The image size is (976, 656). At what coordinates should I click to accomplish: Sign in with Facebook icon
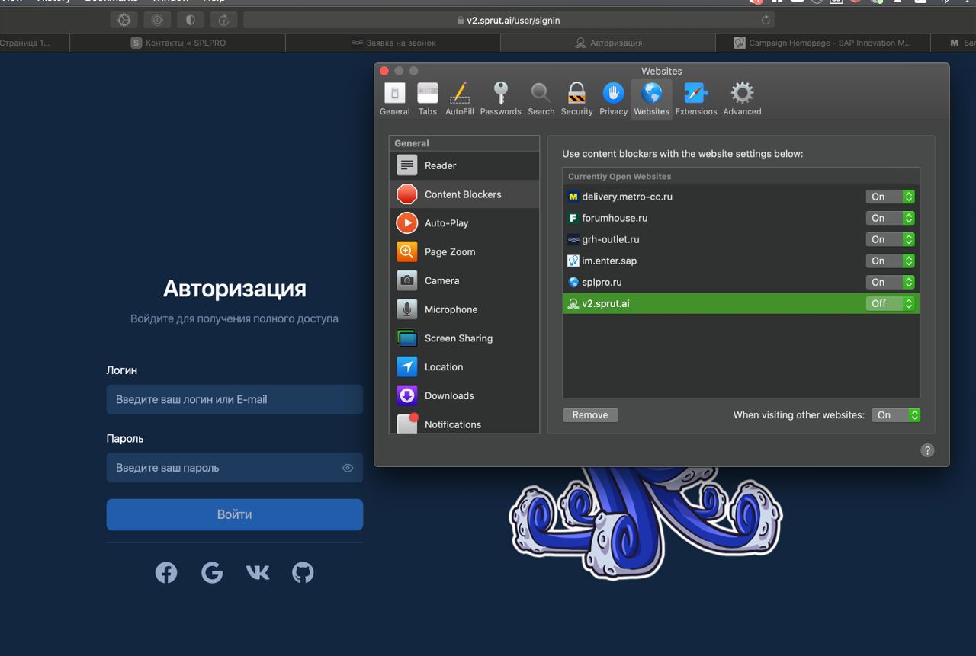[166, 572]
